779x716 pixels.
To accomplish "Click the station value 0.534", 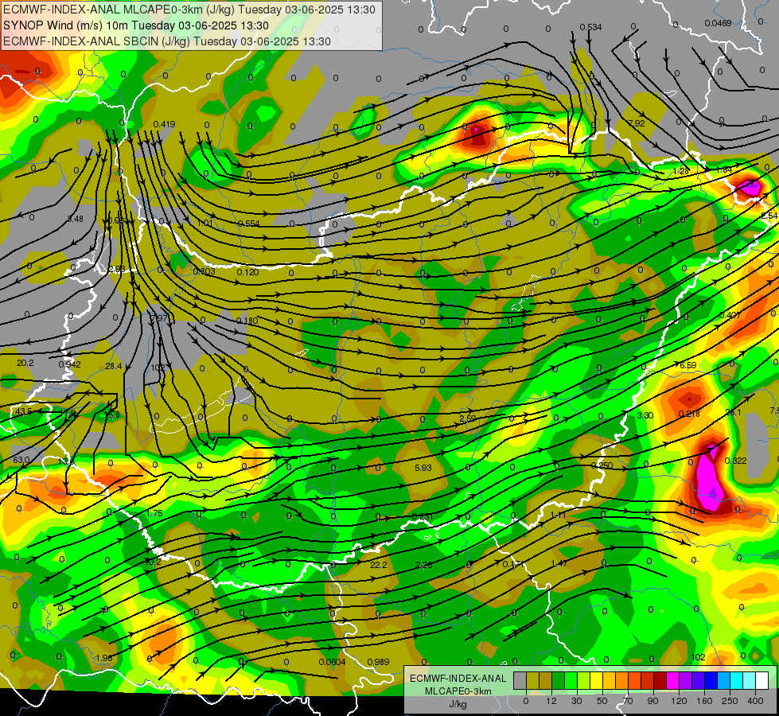I will pos(590,27).
